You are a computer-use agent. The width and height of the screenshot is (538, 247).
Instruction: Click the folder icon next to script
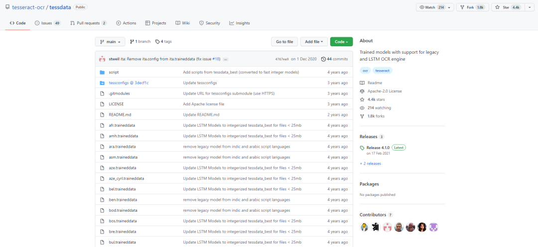(102, 72)
